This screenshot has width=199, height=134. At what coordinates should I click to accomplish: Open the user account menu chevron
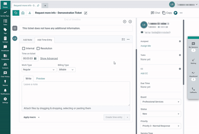(197, 4)
